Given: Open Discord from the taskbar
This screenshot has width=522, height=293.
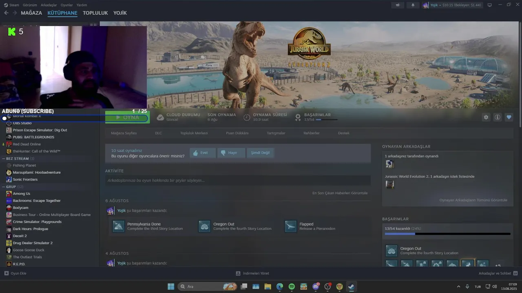Looking at the screenshot, I should (x=316, y=286).
